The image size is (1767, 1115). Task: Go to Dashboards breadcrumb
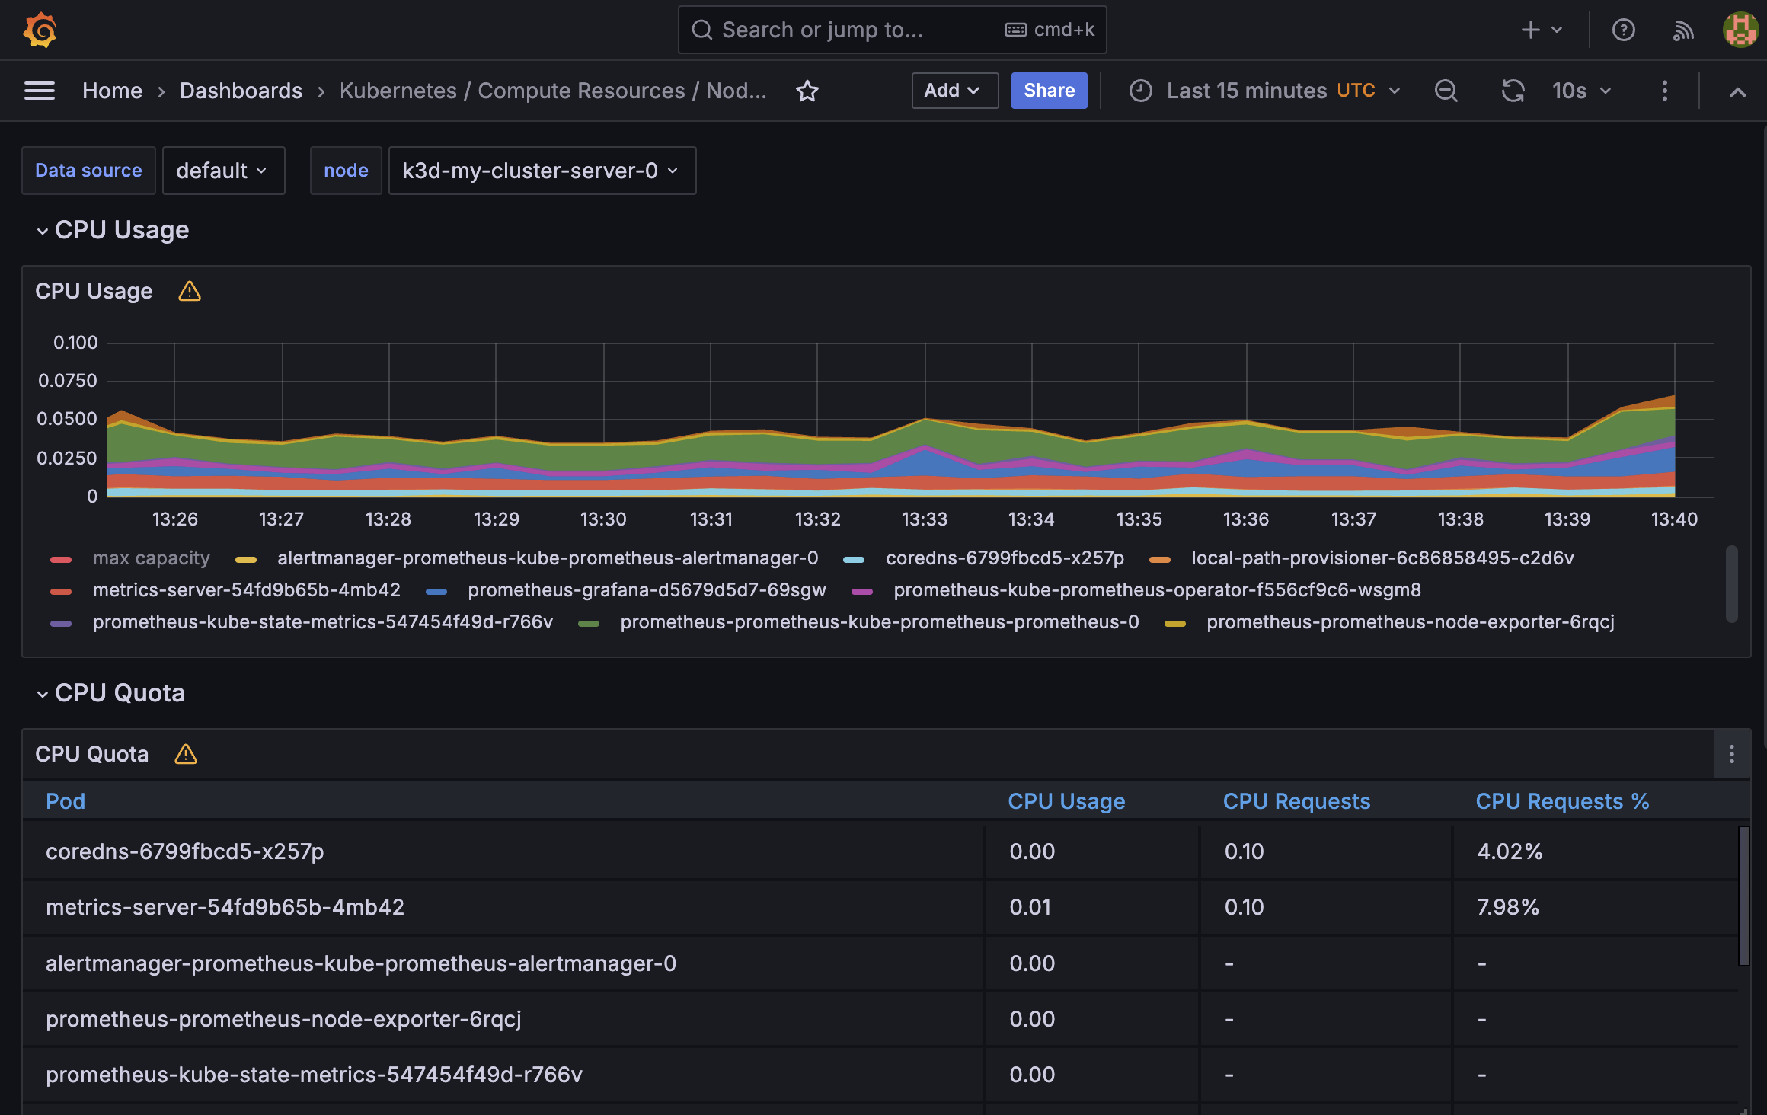[x=241, y=91]
